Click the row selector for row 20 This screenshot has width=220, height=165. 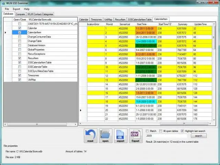[83, 110]
